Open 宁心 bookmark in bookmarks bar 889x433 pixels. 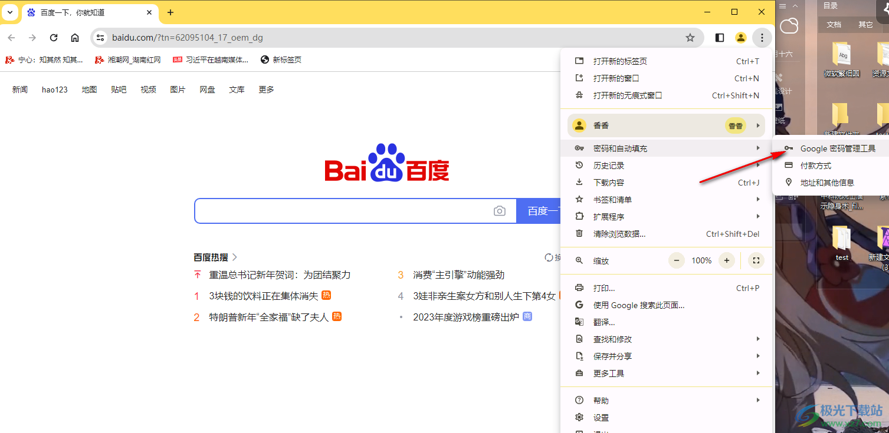click(44, 60)
